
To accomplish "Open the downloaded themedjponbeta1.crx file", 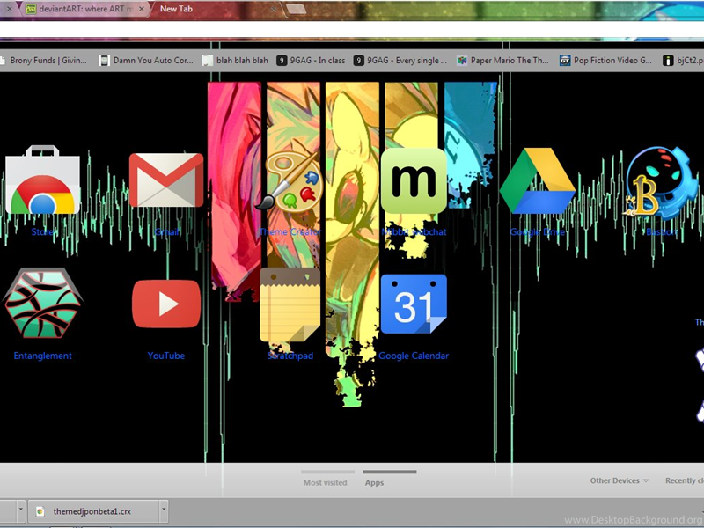I will click(92, 511).
